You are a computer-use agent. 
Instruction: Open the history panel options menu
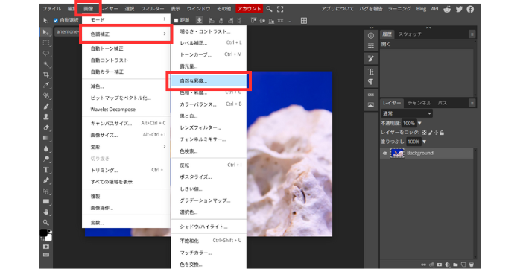pyautogui.click(x=472, y=34)
